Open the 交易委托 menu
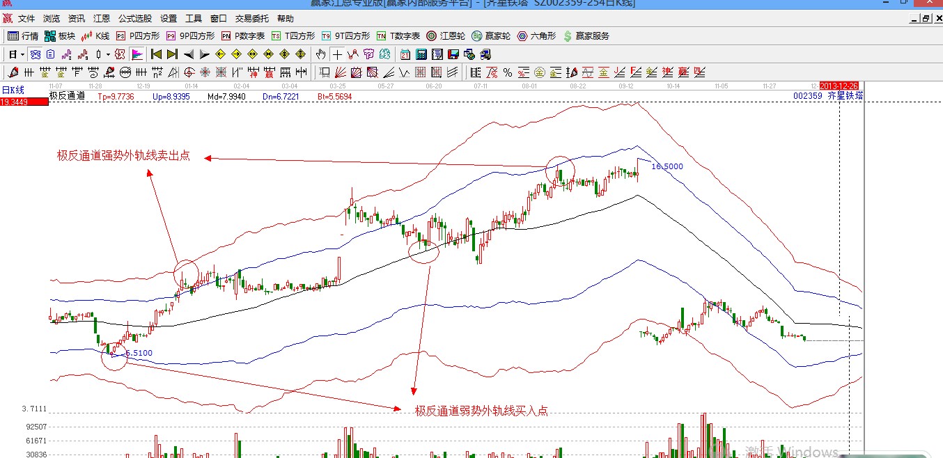This screenshot has width=943, height=458. (251, 19)
